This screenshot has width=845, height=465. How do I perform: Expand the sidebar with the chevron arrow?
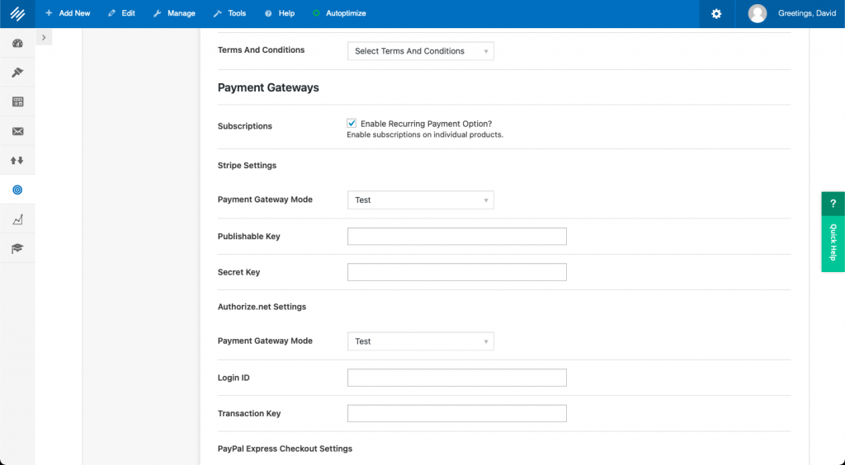(44, 38)
